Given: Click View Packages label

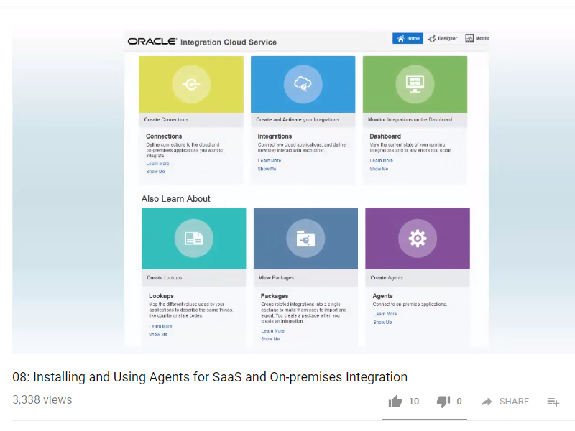Looking at the screenshot, I should coord(276,277).
